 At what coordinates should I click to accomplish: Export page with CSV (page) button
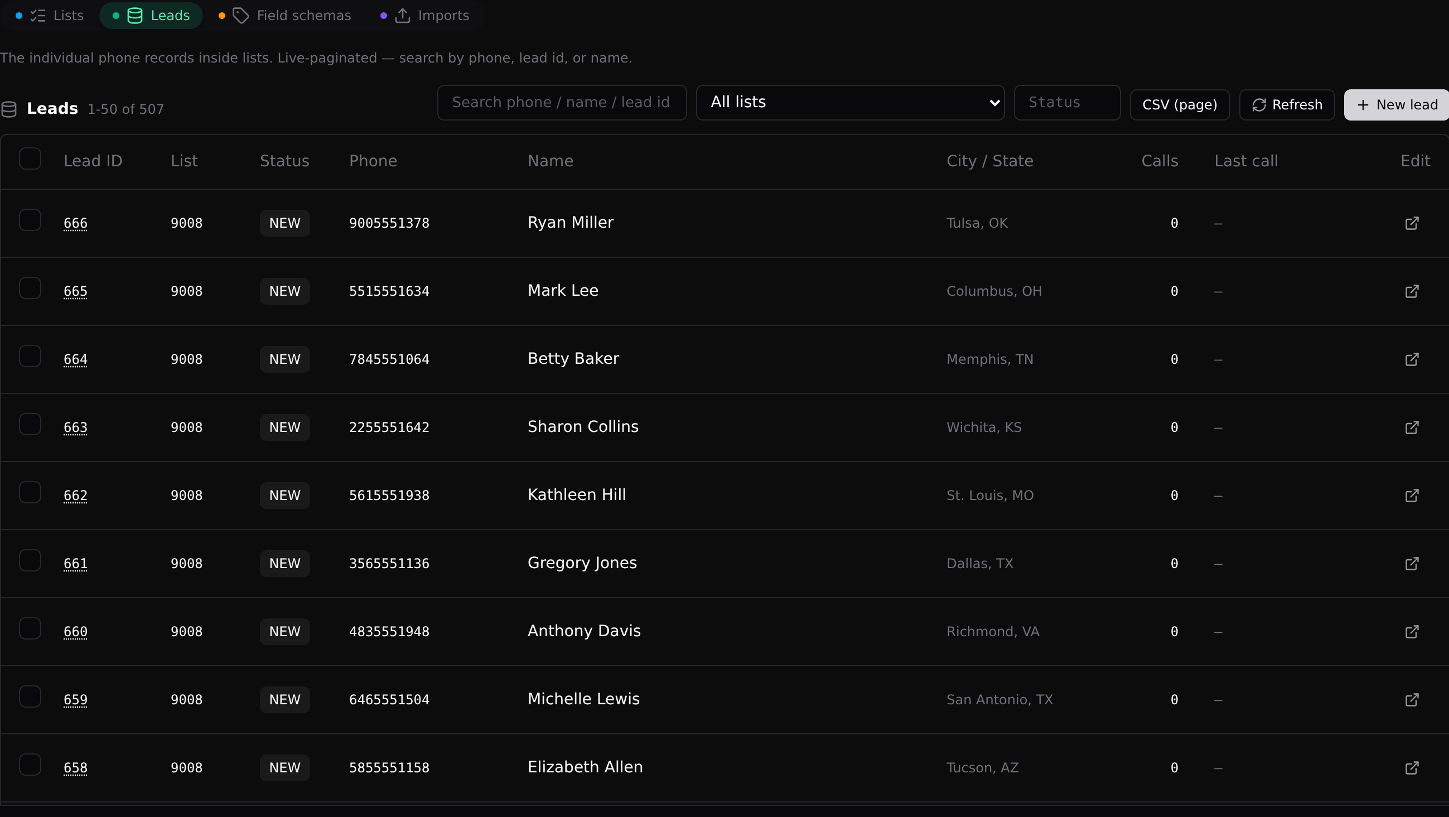(1180, 105)
